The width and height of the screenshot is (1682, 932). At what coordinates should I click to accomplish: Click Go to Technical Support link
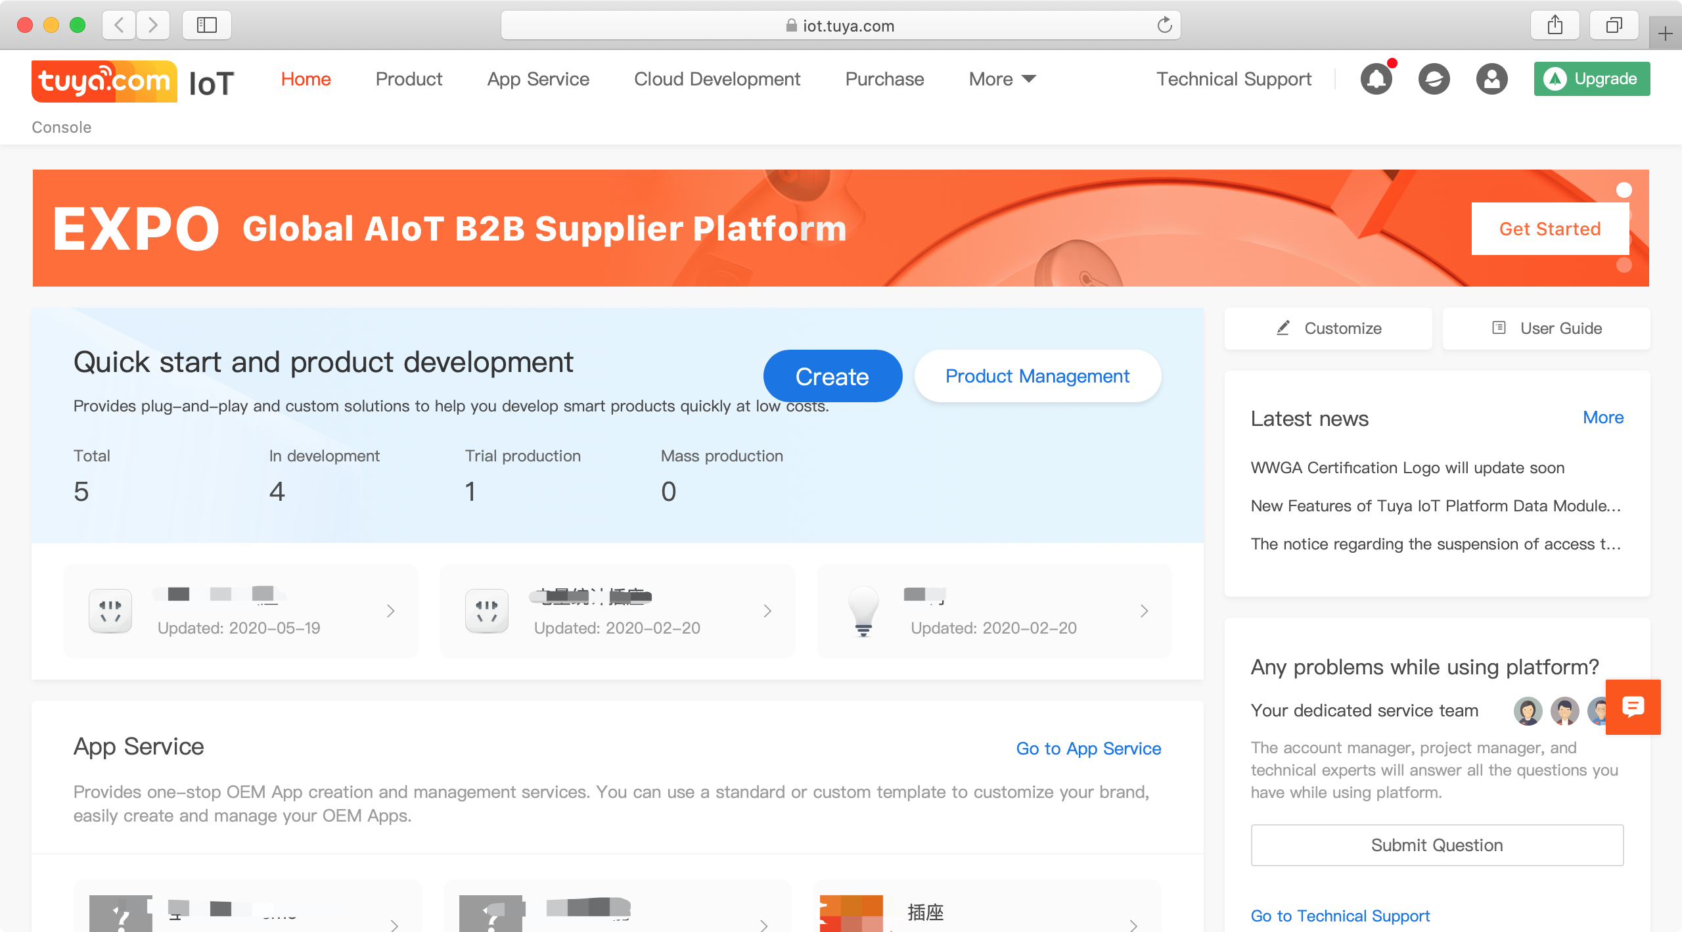coord(1340,916)
